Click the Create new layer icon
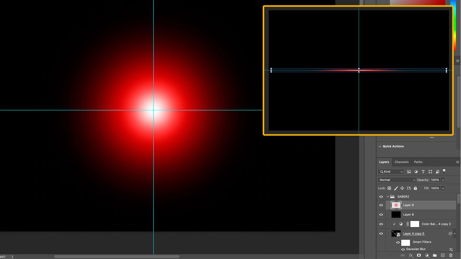 443,255
